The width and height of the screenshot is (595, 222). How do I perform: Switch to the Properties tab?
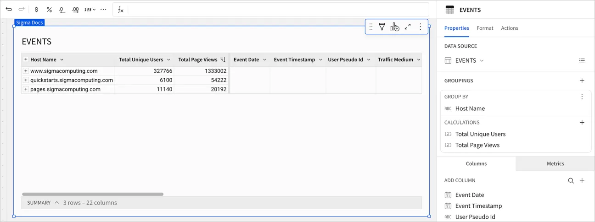456,28
